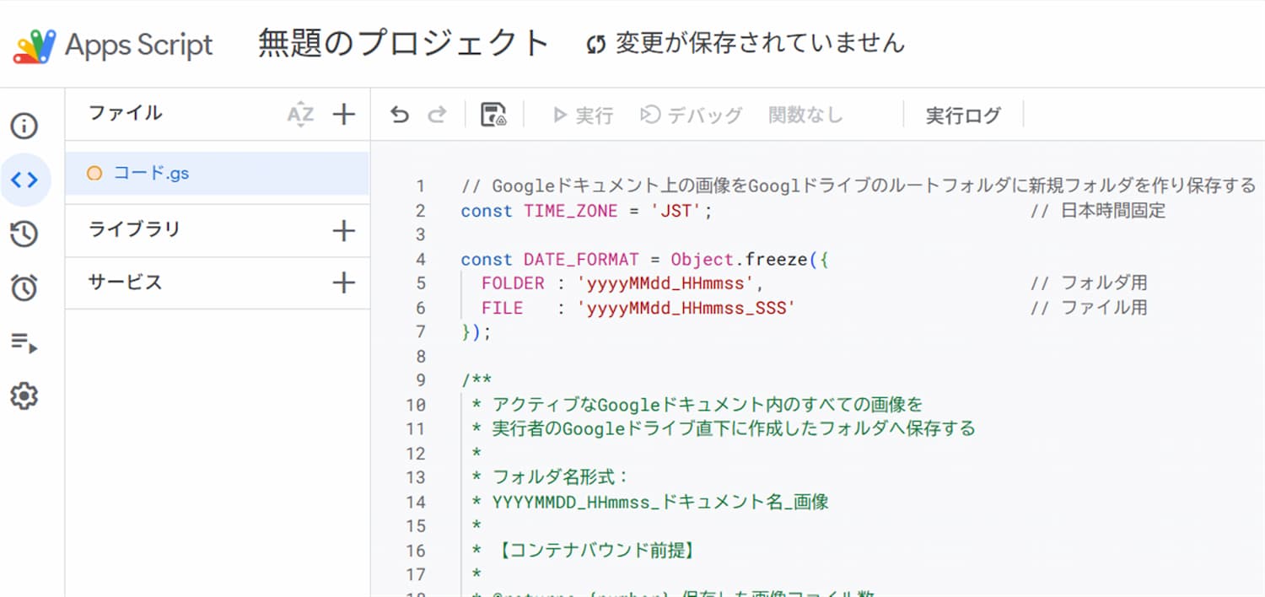Screen dimensions: 1265x597
Task: Select the code Editor icon
Action: pos(25,179)
